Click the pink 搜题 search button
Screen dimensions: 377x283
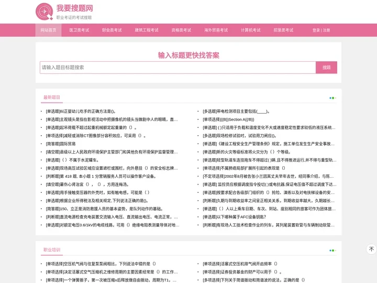pos(326,68)
